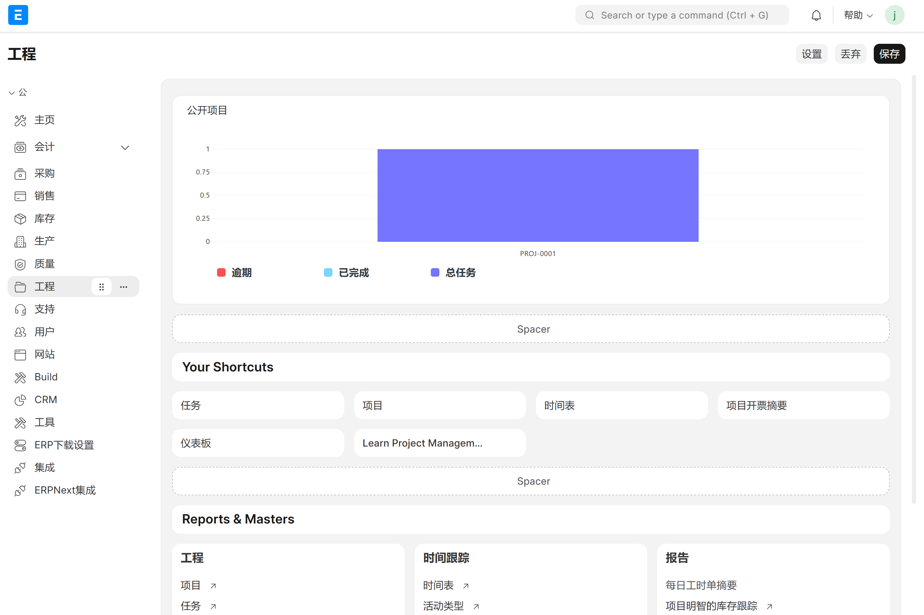Select the 集成 sidebar icon

[x=20, y=468]
